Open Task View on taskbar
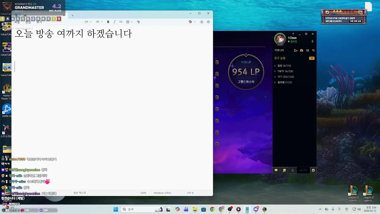This screenshot has height=214, width=380. (x=169, y=209)
